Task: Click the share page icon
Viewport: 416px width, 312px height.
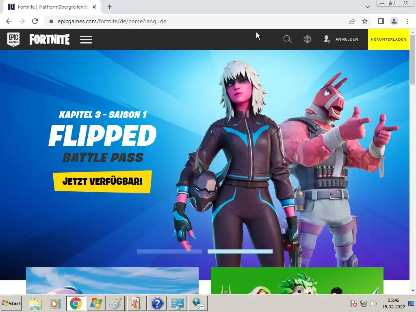Action: pos(352,21)
